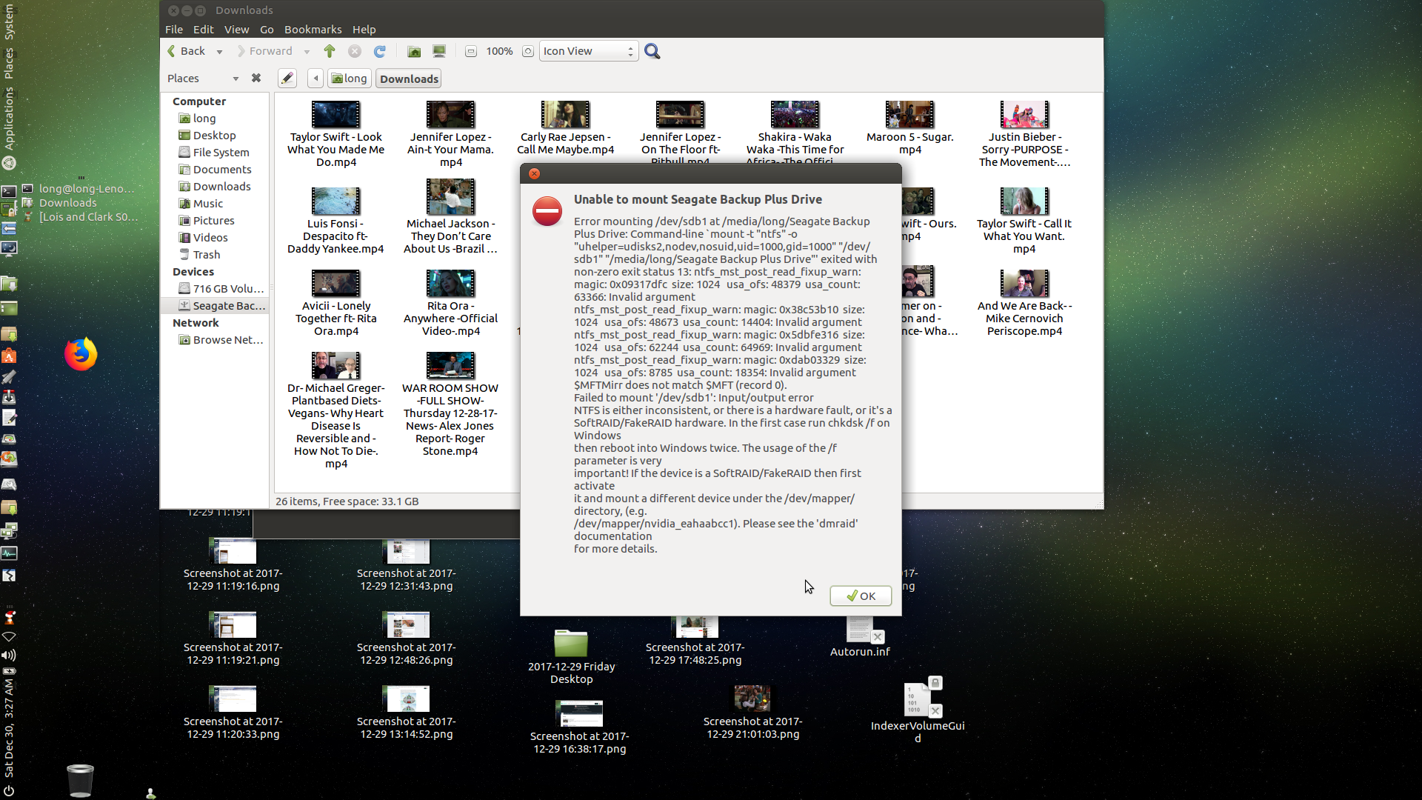Click the Reload/Refresh button in toolbar
Viewport: 1422px width, 800px height.
coord(380,51)
